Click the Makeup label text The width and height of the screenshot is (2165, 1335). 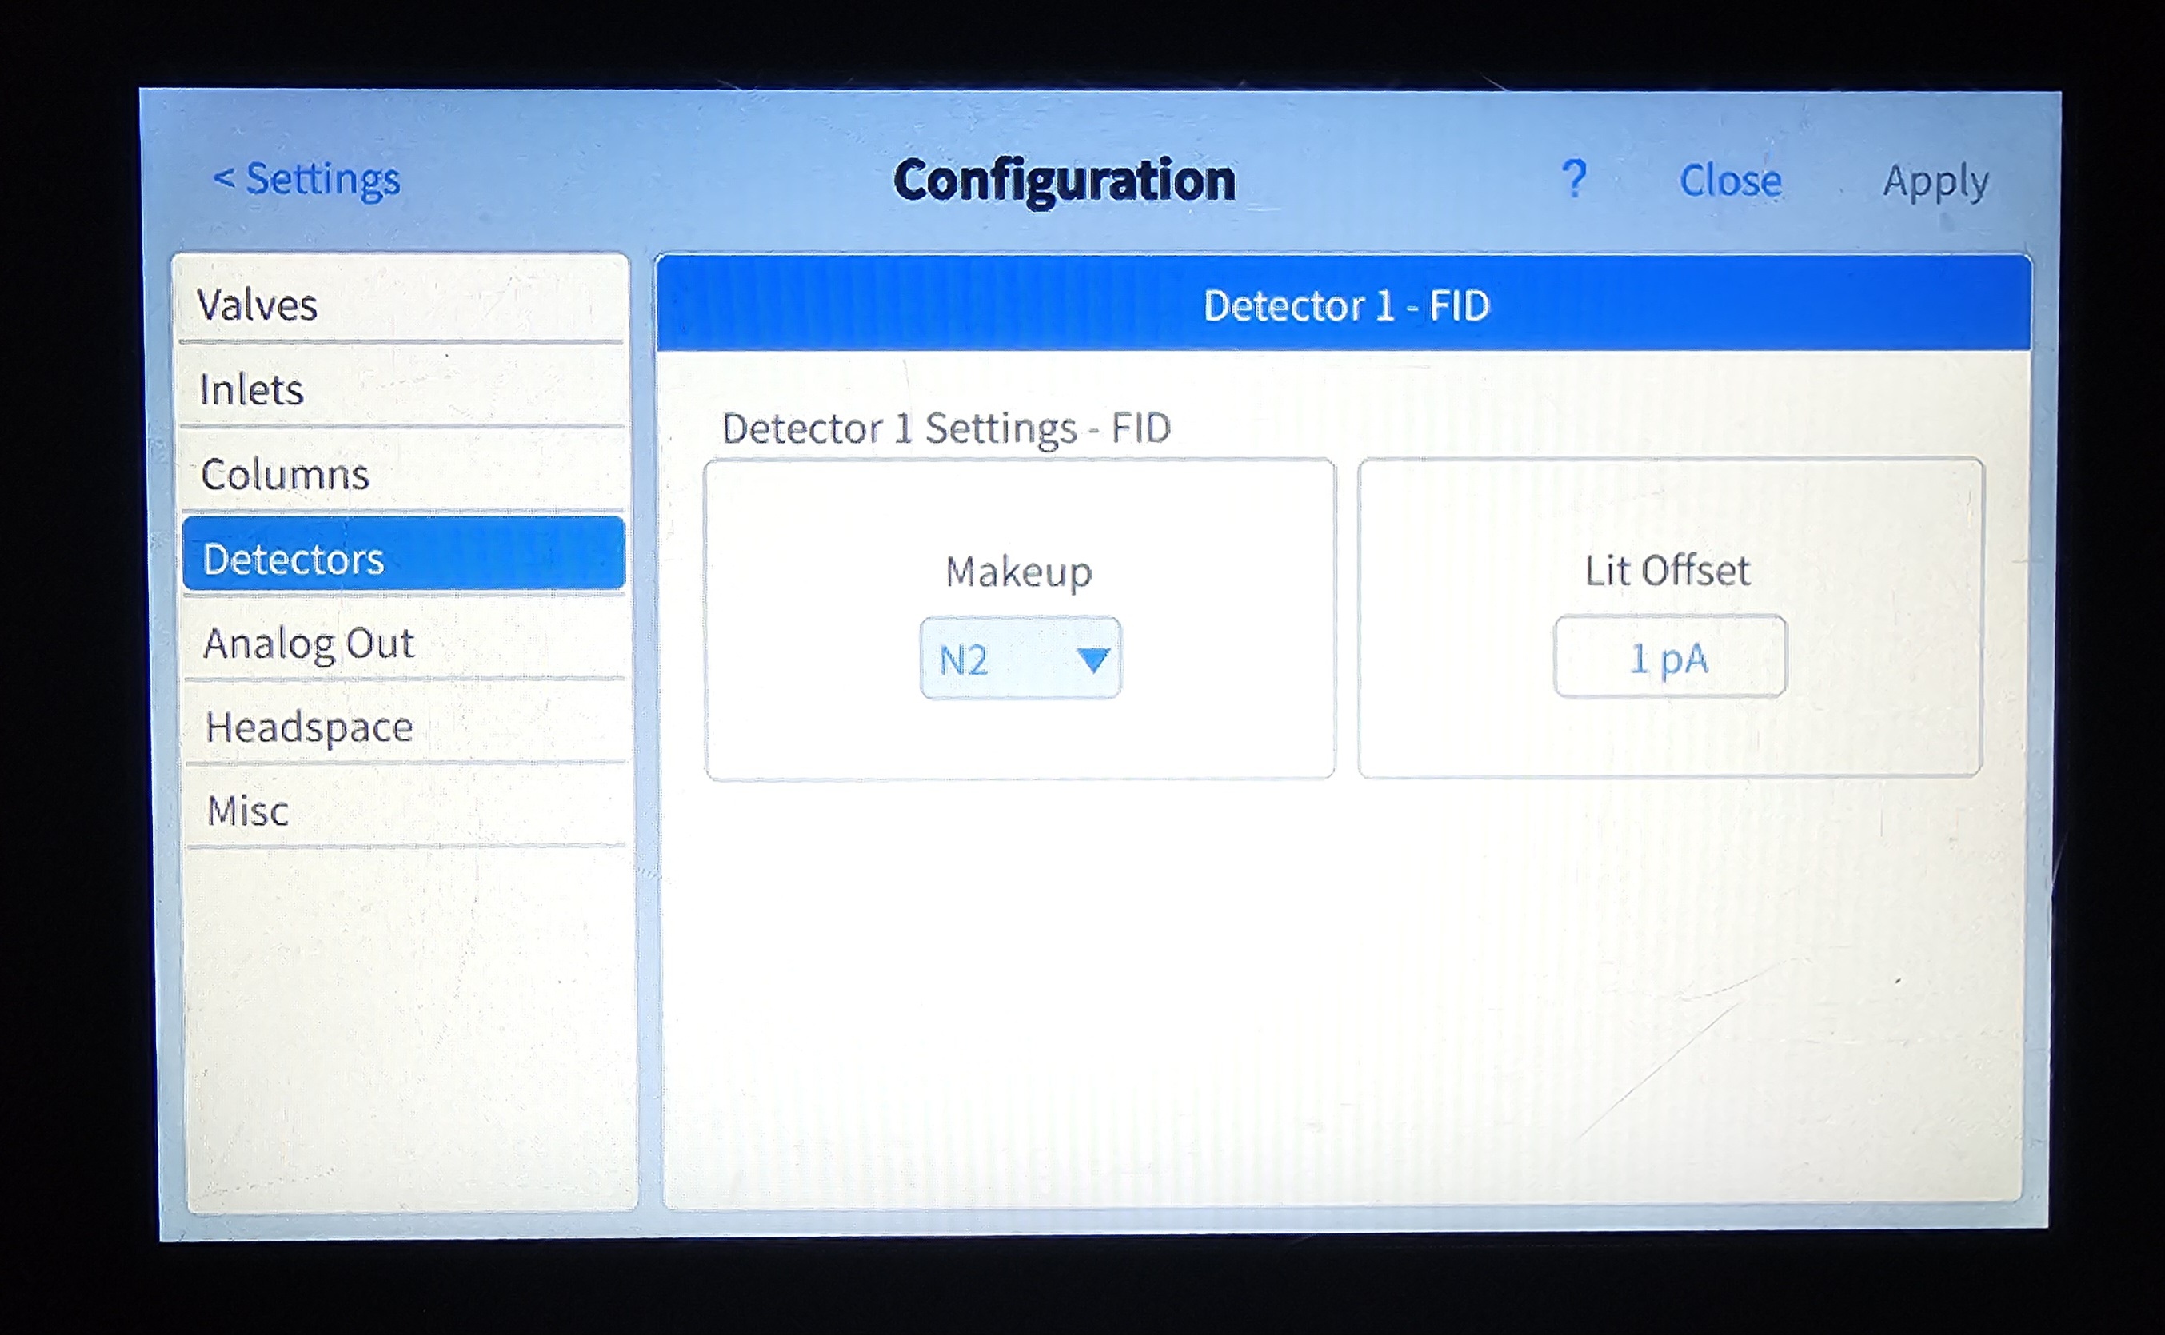click(1018, 572)
